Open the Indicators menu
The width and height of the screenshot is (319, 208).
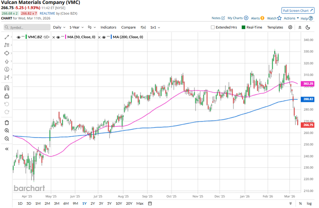(x=108, y=27)
